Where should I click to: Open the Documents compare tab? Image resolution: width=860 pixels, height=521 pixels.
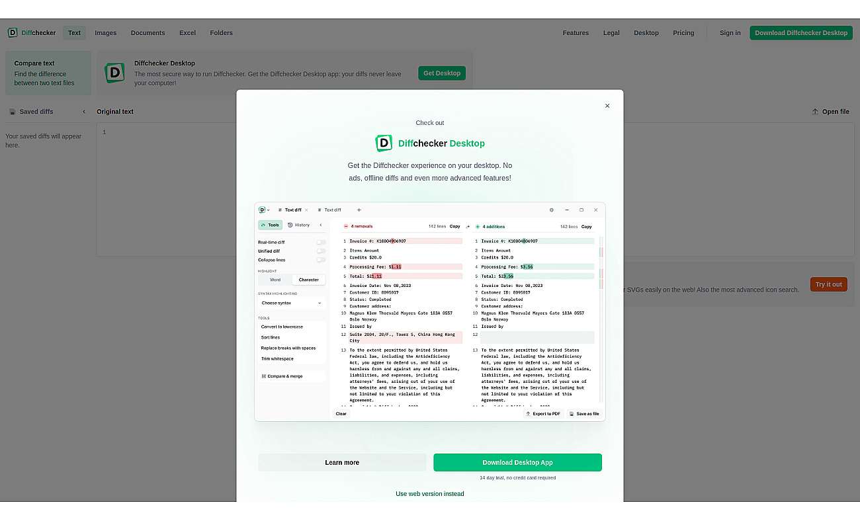pos(148,32)
